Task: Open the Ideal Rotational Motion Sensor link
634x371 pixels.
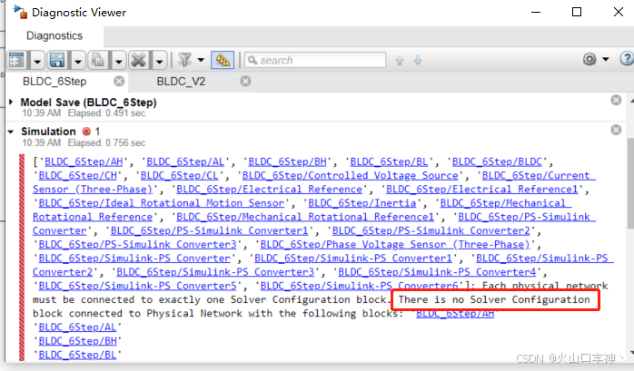Action: (x=162, y=203)
